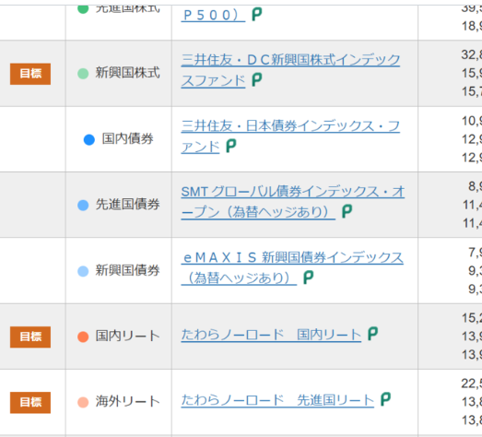Click the 目標 badge in the 海外リート row
The image size is (482, 437).
(30, 403)
